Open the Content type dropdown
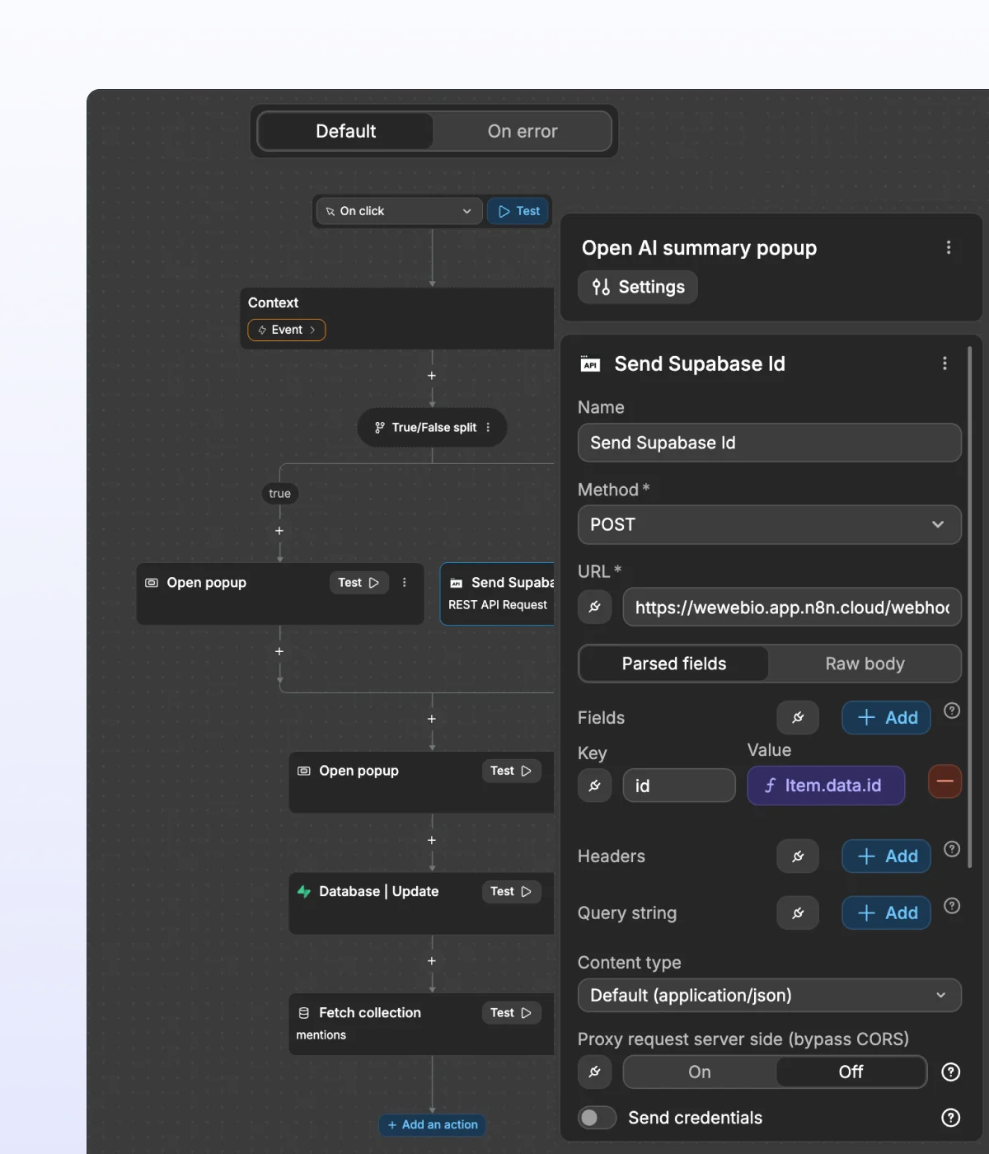The width and height of the screenshot is (989, 1154). (770, 995)
